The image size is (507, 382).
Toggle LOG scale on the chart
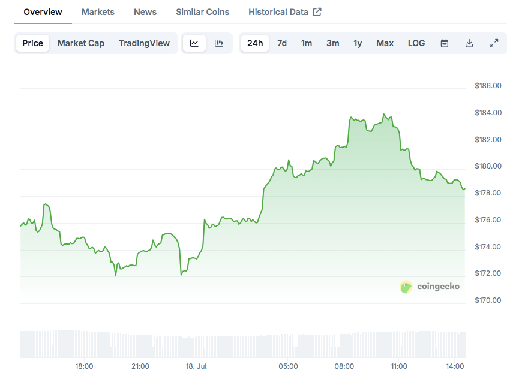[x=416, y=43]
